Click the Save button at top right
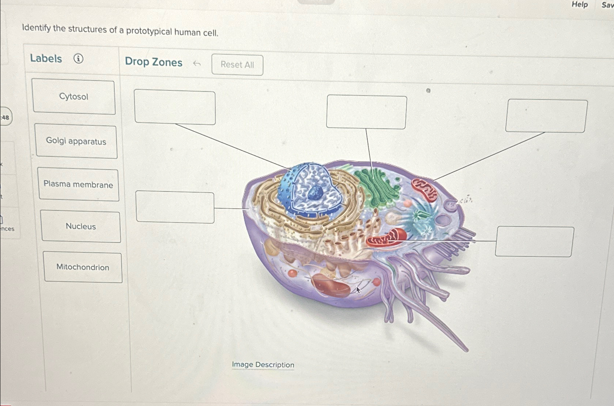The image size is (614, 406). click(x=607, y=5)
